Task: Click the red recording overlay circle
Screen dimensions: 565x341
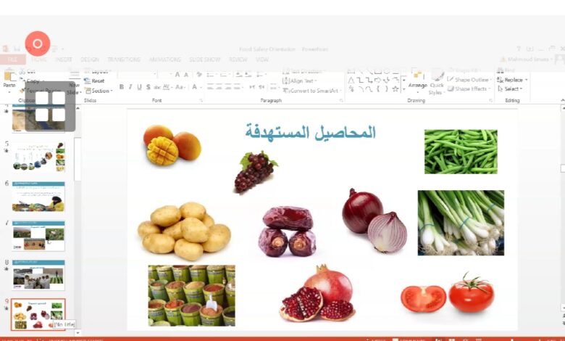Action: click(x=38, y=44)
